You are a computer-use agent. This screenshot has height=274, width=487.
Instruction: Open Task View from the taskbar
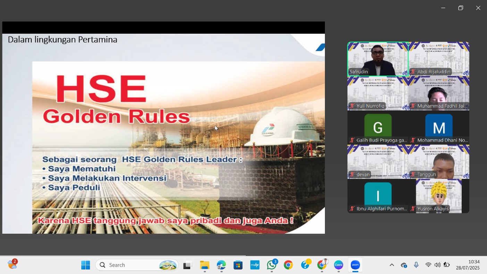tap(188, 265)
